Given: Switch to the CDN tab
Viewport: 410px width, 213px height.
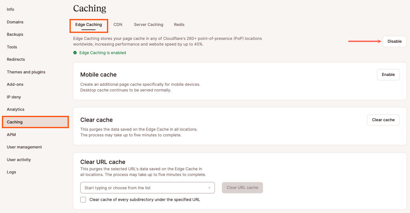Looking at the screenshot, I should tap(118, 24).
